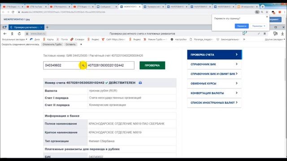
Task: Click the account number input field
Action: coord(110,65)
